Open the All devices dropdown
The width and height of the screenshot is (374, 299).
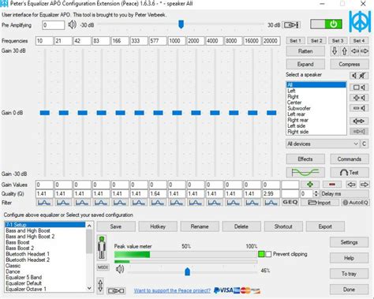[323, 144]
